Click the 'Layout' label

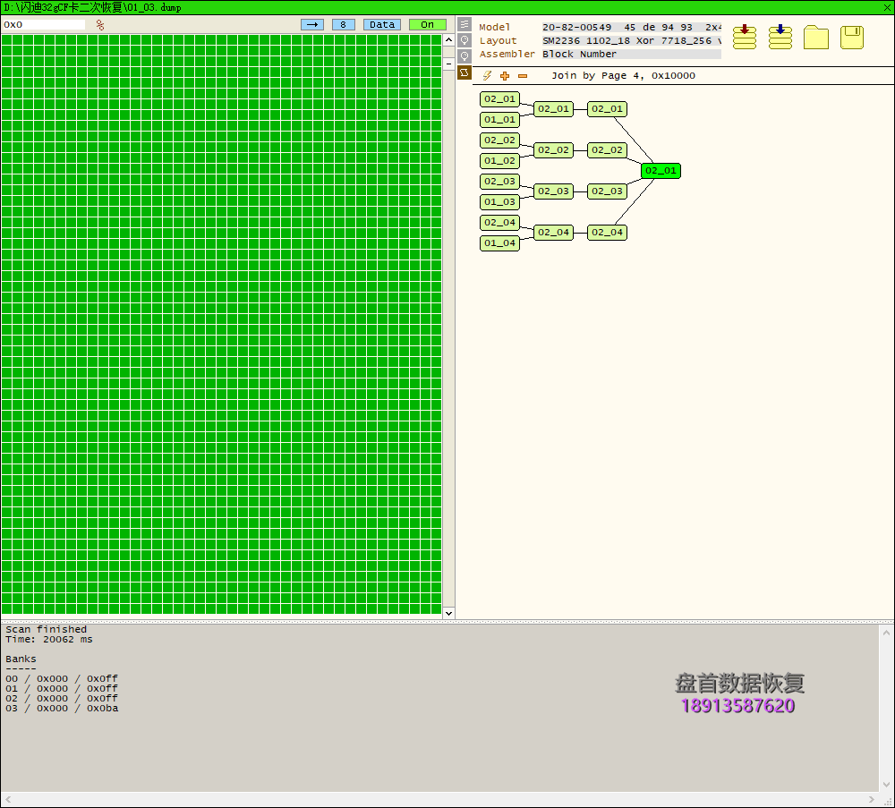coord(498,40)
